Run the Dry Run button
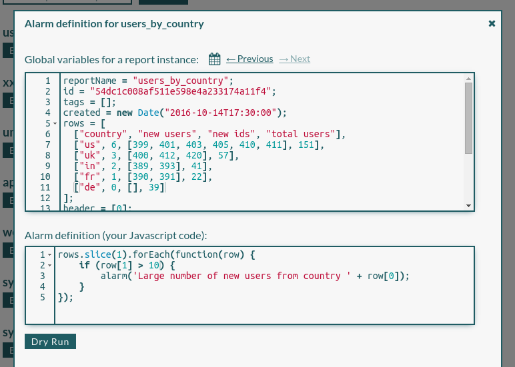Viewport: 515px width, 367px height. click(50, 342)
